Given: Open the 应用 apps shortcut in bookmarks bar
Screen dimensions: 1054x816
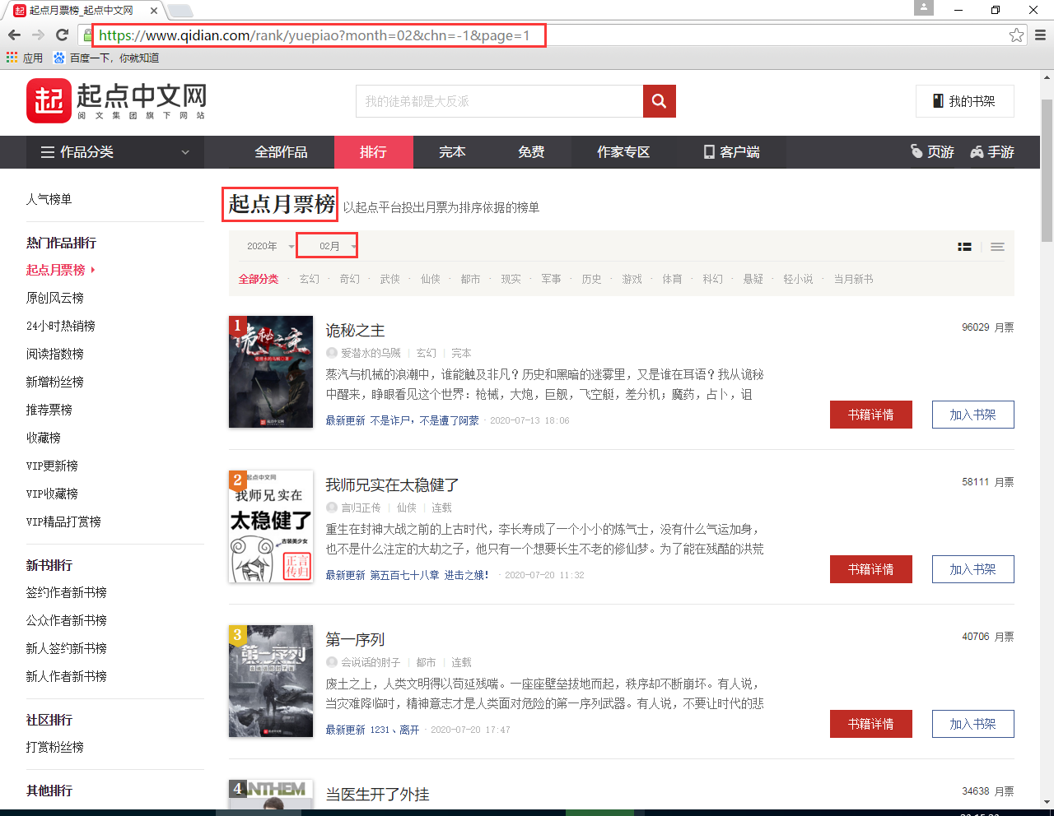Looking at the screenshot, I should (25, 58).
